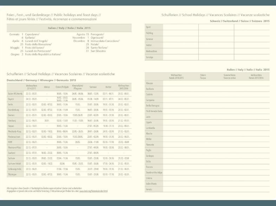Select the 'Immacolata Concezione' entry
Screen dimensions: 276x206
105,41
